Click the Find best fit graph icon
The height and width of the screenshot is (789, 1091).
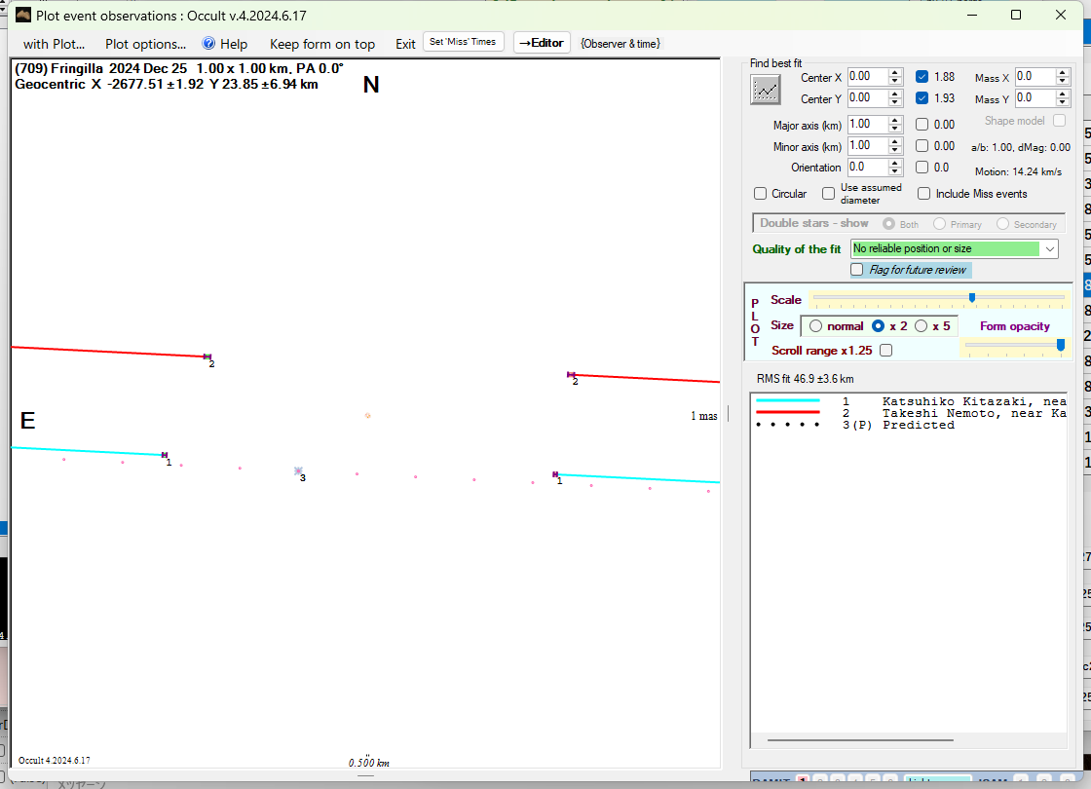pos(767,90)
